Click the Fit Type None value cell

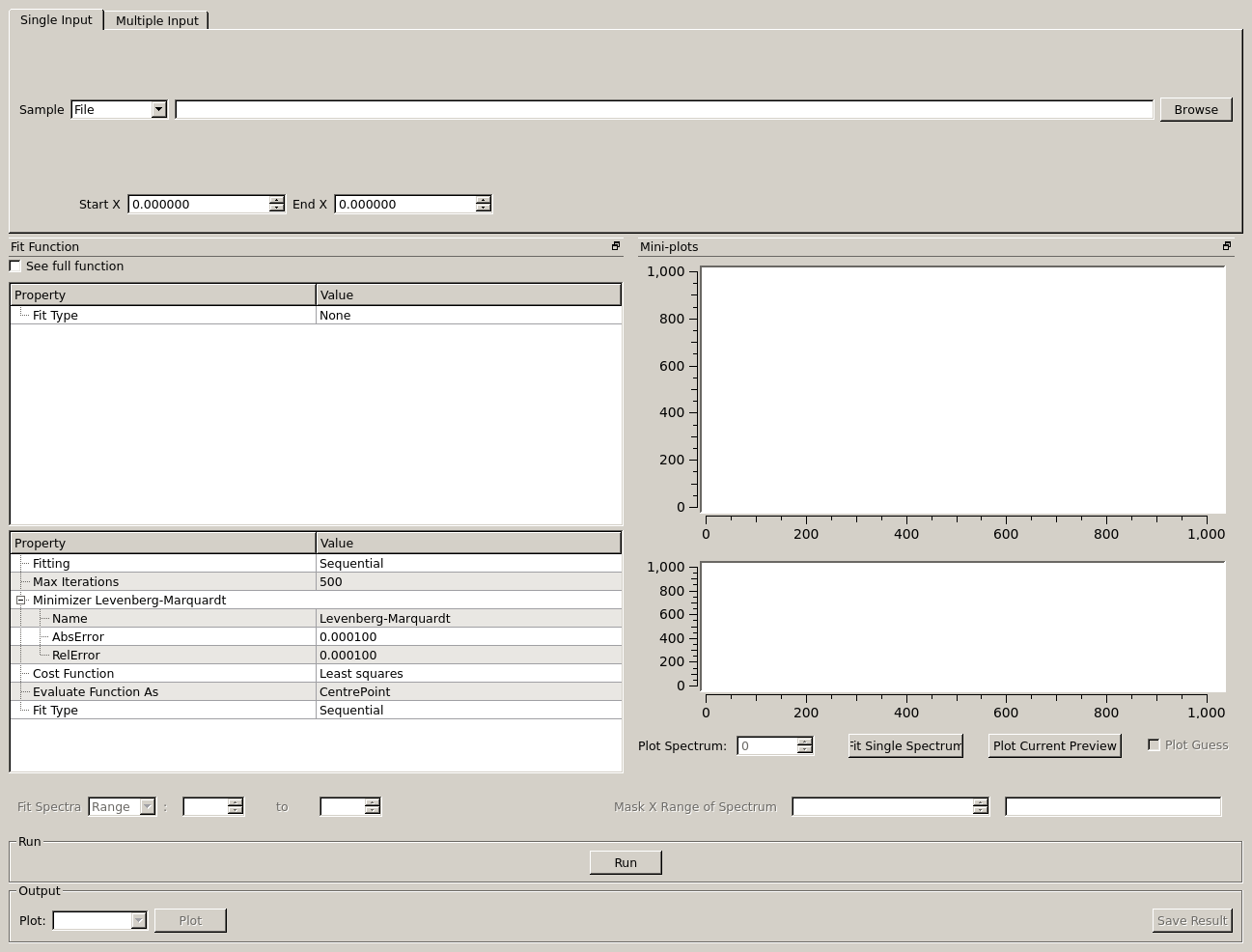click(x=468, y=316)
